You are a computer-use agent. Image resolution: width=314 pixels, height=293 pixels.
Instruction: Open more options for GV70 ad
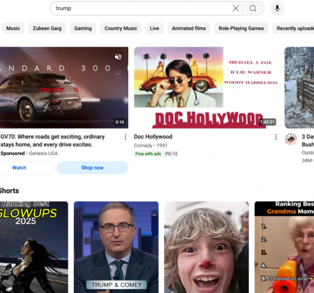[x=126, y=137]
